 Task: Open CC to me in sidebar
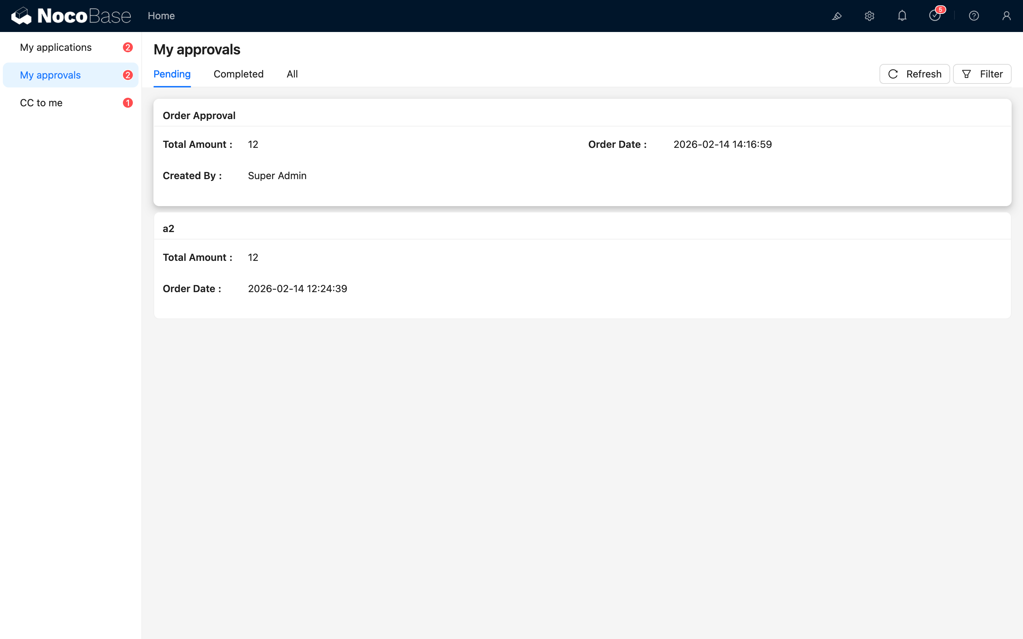(x=41, y=103)
